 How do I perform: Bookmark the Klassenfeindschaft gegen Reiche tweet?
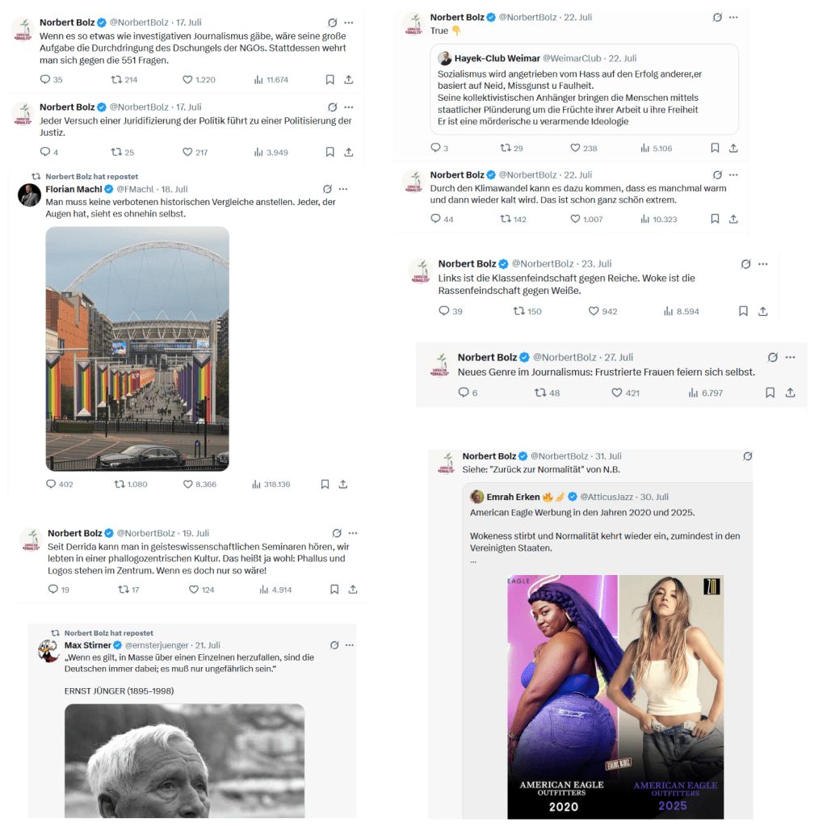743,311
